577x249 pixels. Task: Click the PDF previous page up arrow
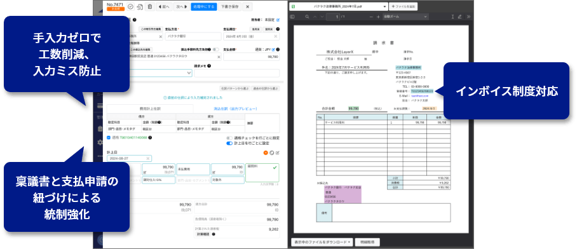click(x=315, y=17)
